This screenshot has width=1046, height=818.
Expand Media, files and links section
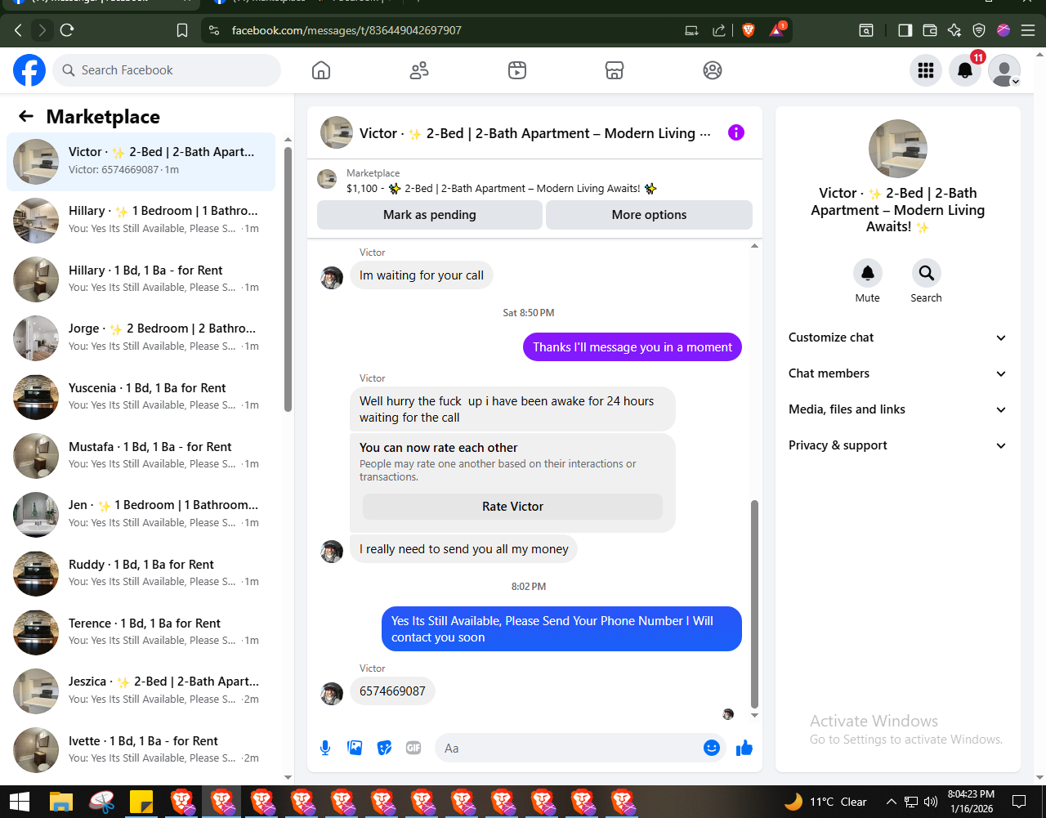coord(897,409)
